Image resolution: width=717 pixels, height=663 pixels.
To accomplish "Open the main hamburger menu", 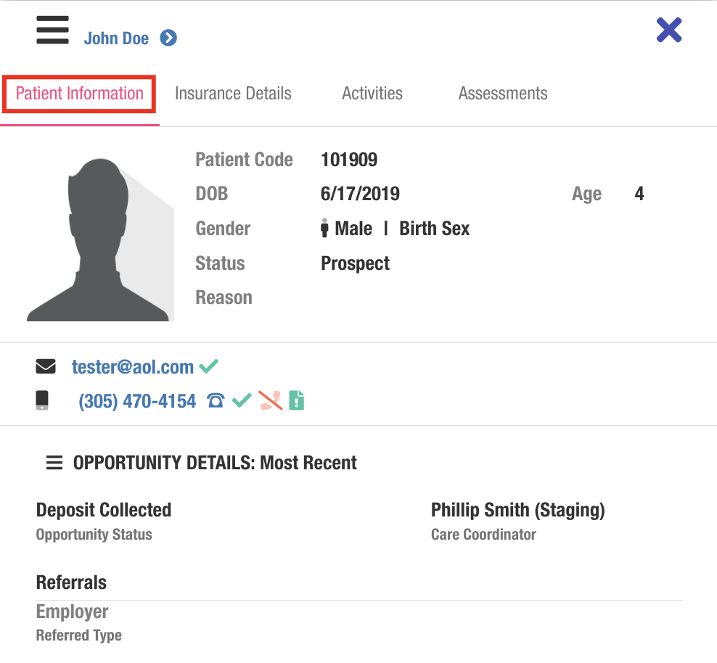I will [x=52, y=30].
